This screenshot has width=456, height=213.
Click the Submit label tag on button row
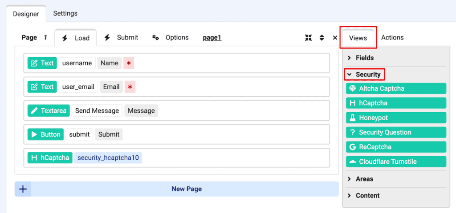[x=109, y=134]
